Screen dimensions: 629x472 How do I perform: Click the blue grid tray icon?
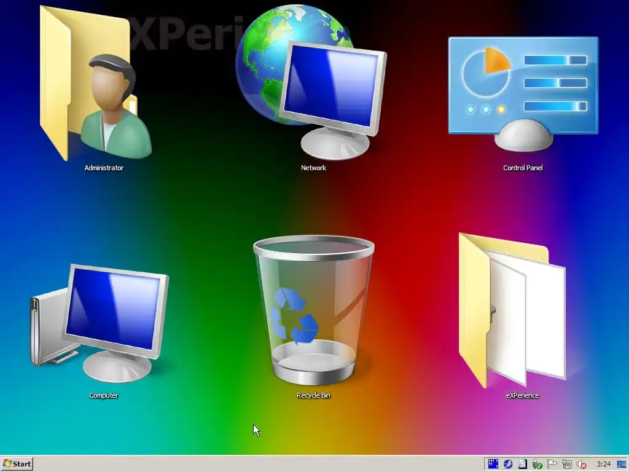[493, 464]
